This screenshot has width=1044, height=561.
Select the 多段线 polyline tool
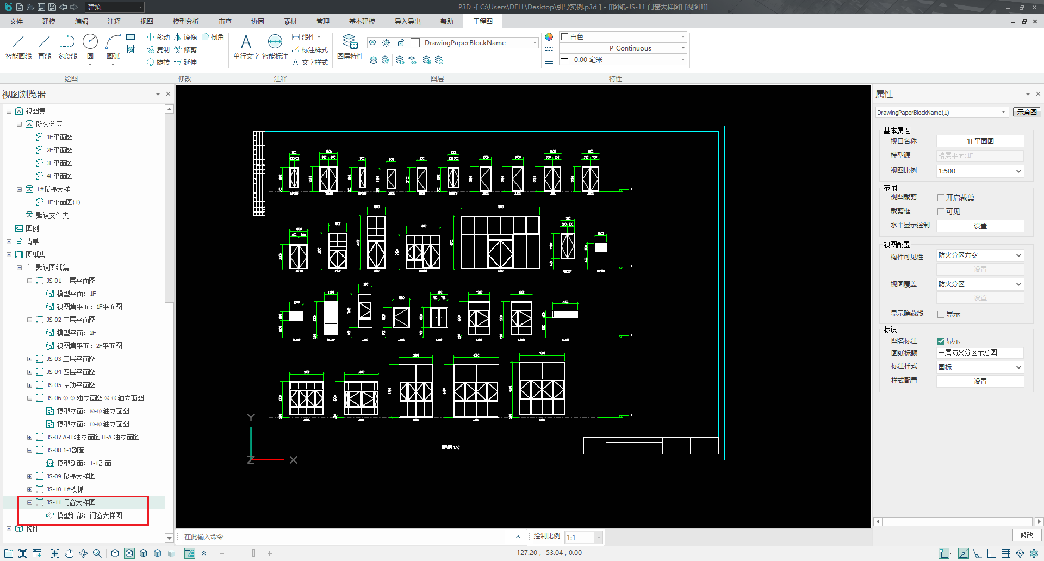point(67,47)
